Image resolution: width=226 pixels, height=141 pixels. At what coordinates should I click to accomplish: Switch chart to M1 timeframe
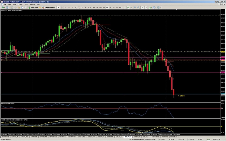tap(94, 8)
